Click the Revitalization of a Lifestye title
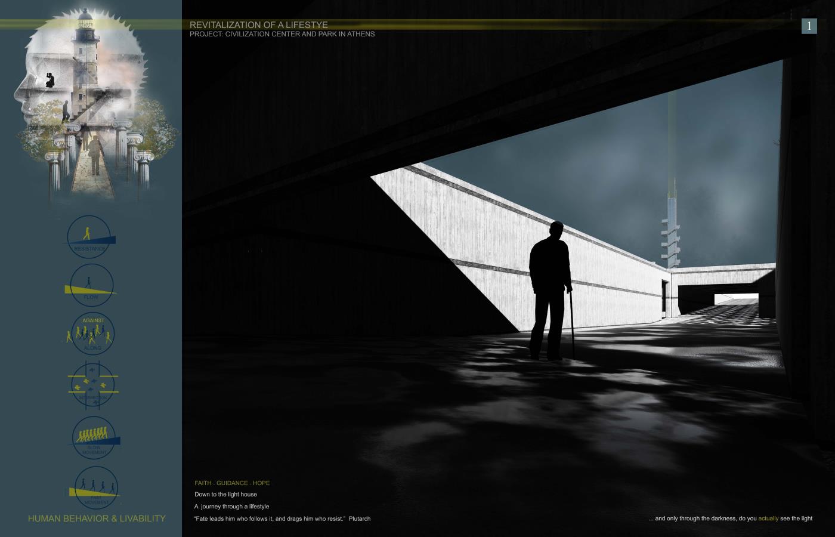This screenshot has height=537, width=835. (258, 25)
